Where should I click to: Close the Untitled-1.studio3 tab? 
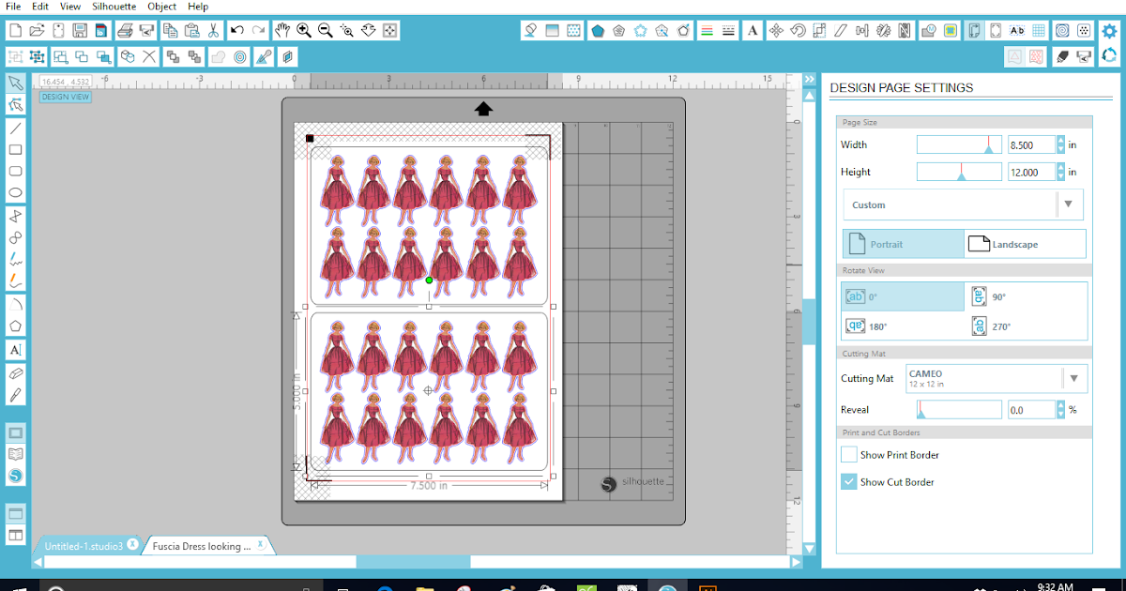pos(132,544)
